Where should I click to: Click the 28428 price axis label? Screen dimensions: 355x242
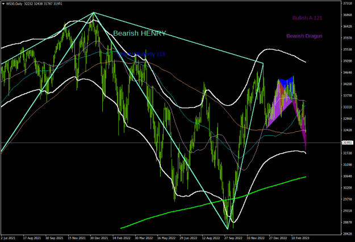coord(347,234)
